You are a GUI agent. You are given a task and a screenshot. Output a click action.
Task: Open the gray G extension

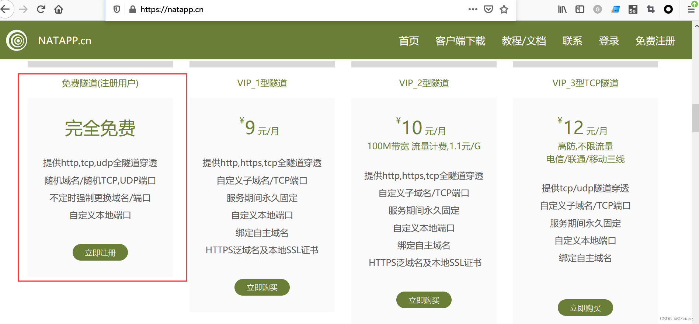(x=598, y=9)
